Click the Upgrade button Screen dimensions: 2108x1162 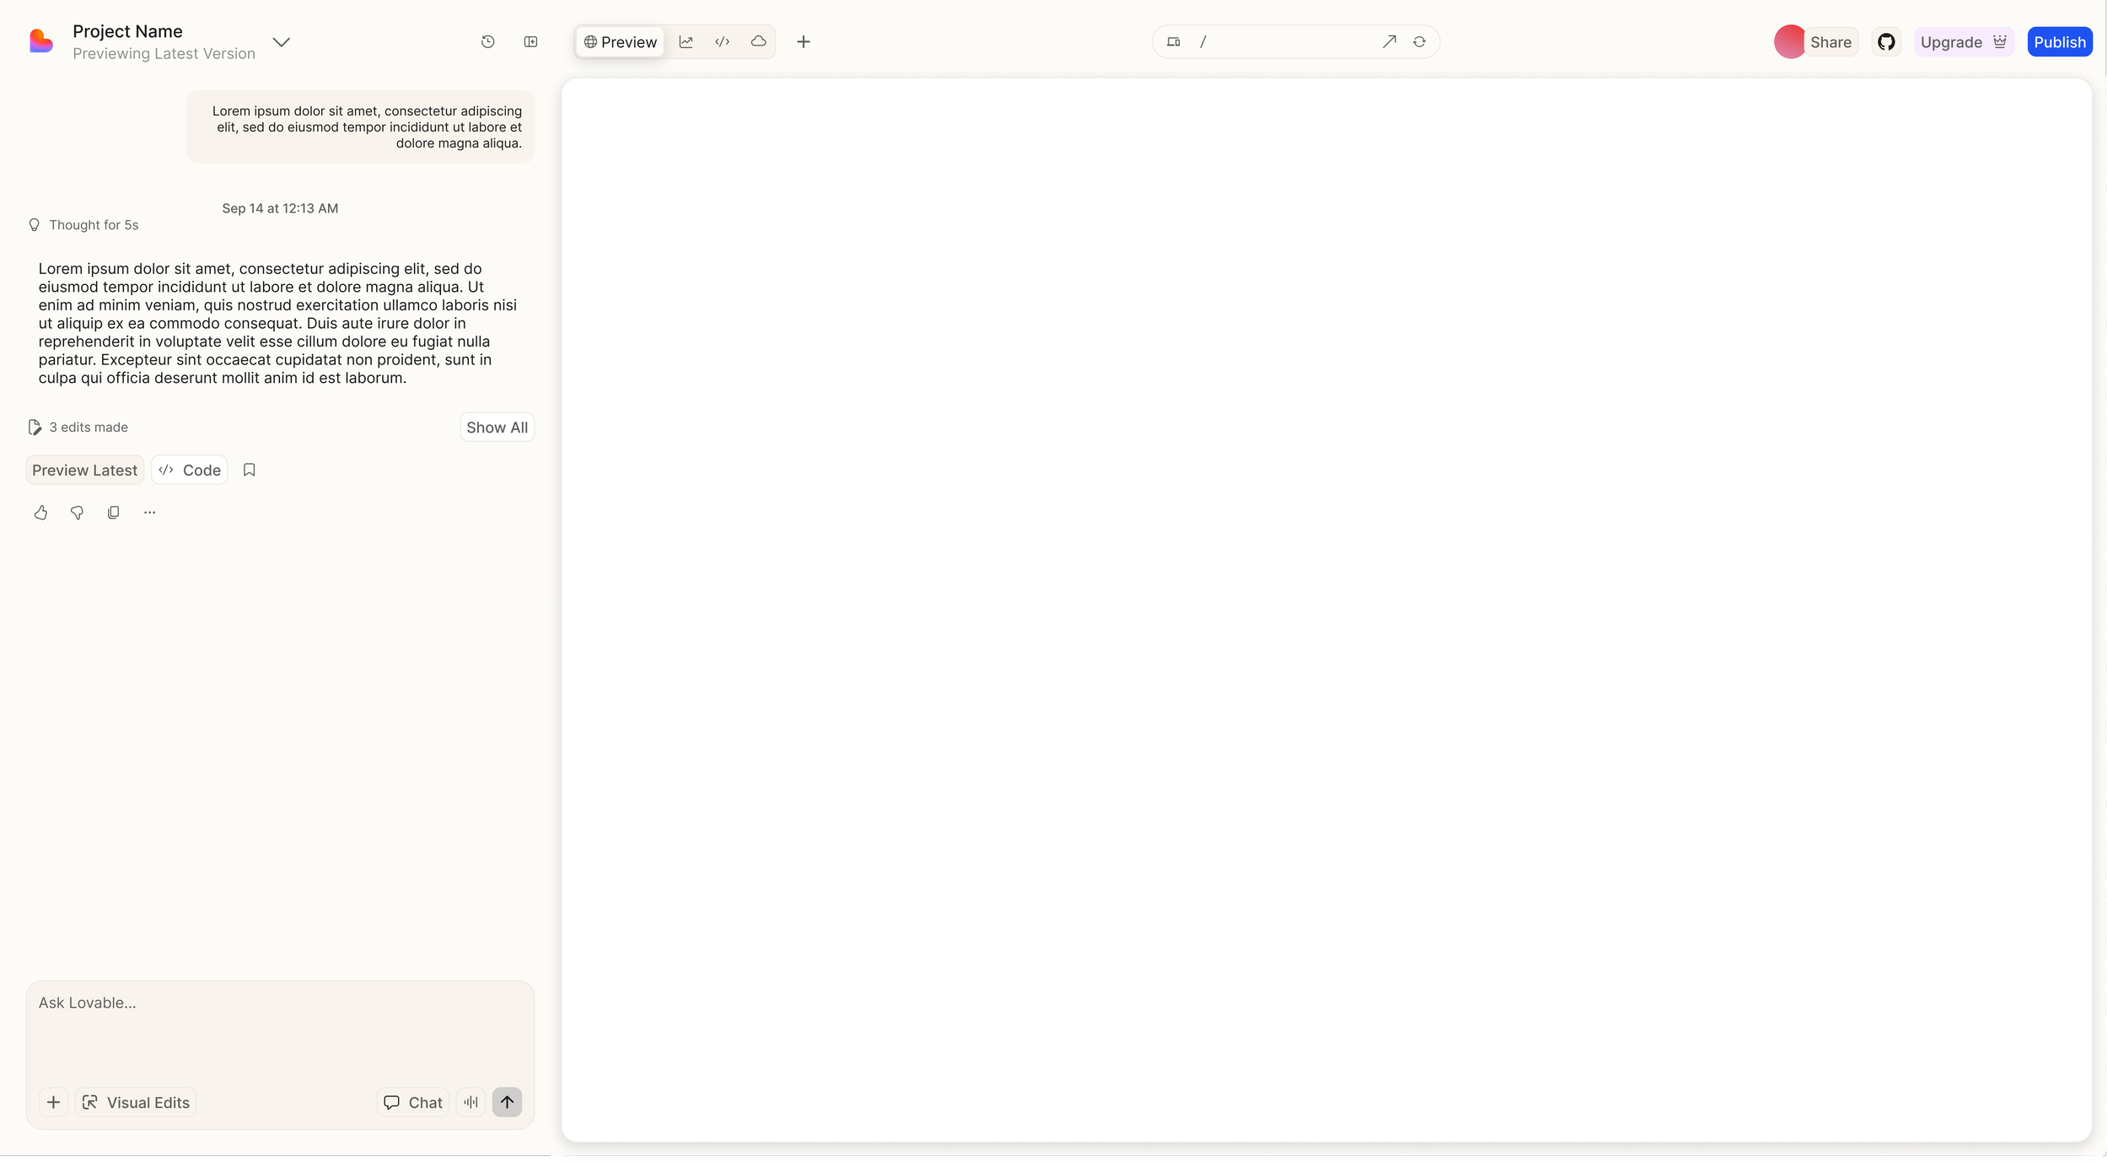point(1963,42)
